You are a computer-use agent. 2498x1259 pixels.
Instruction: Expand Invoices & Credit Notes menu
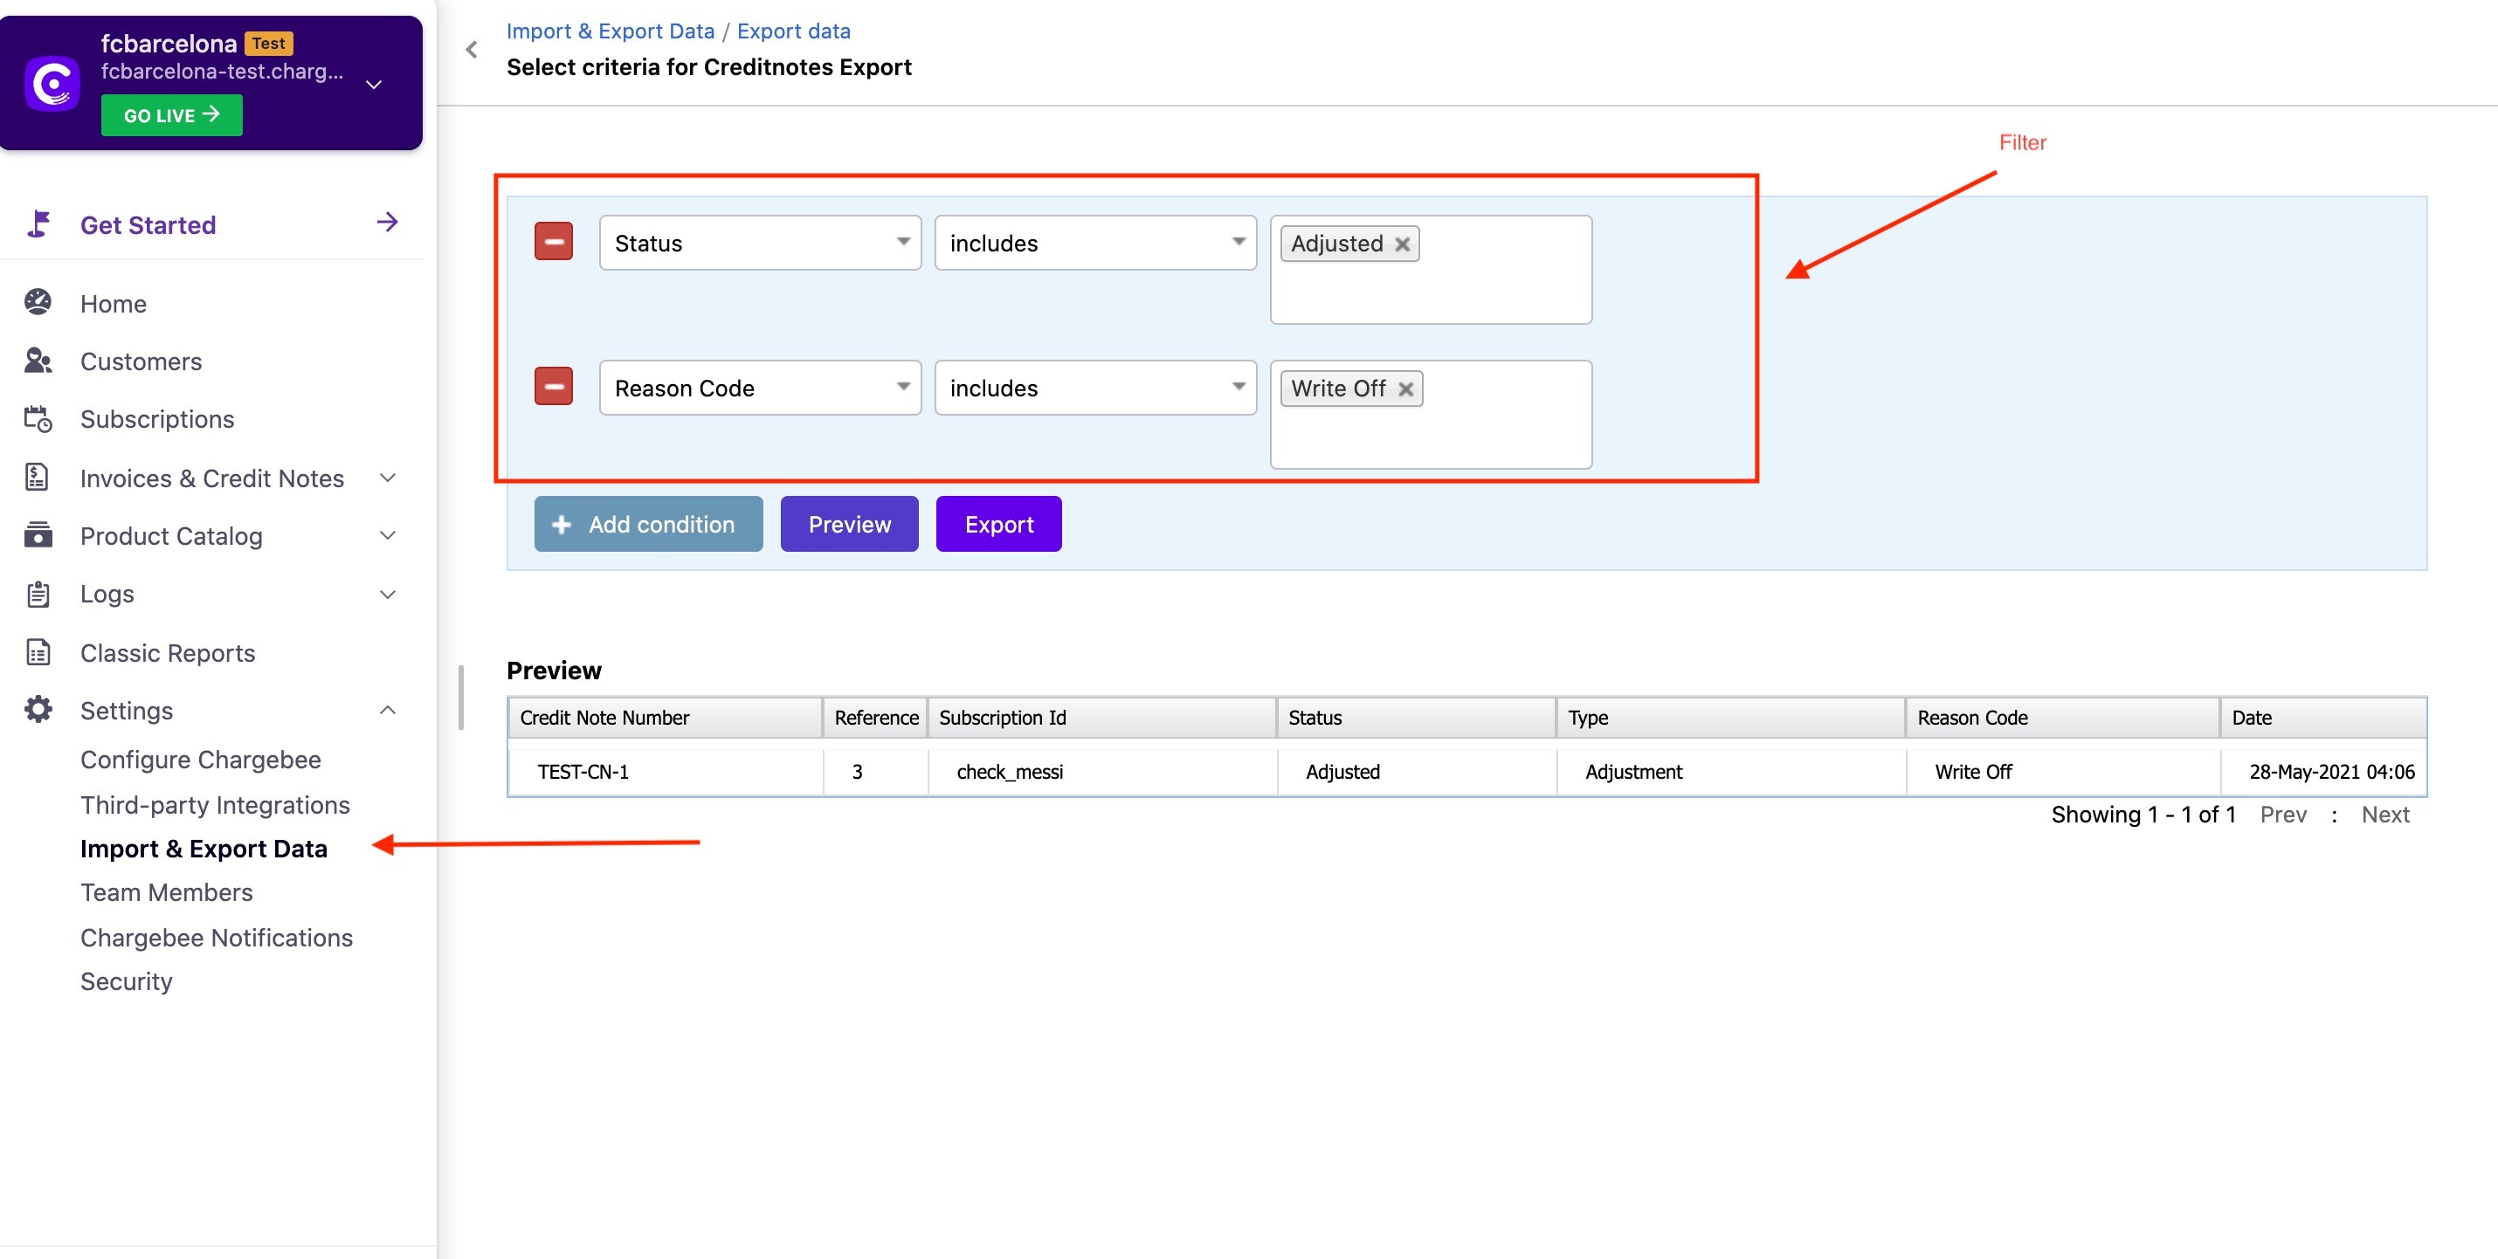pos(387,478)
